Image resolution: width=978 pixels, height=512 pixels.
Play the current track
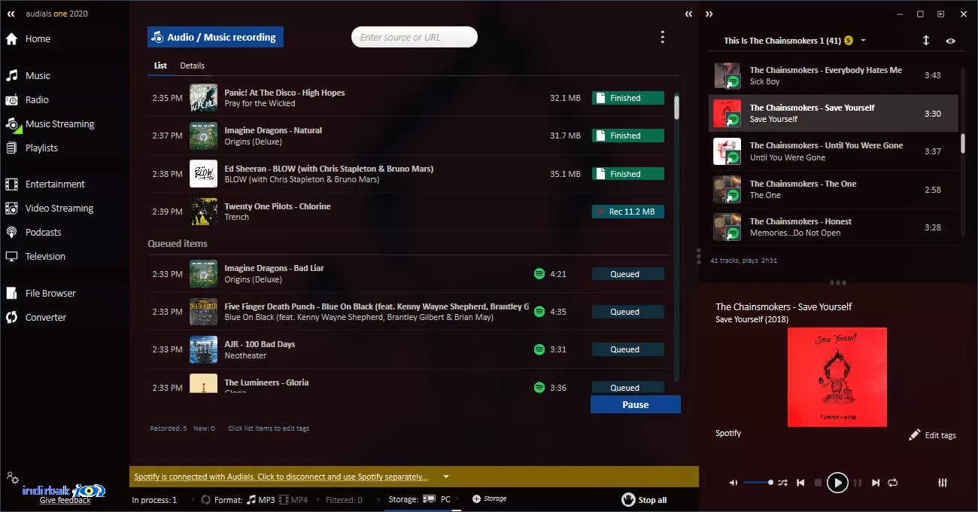pyautogui.click(x=837, y=483)
